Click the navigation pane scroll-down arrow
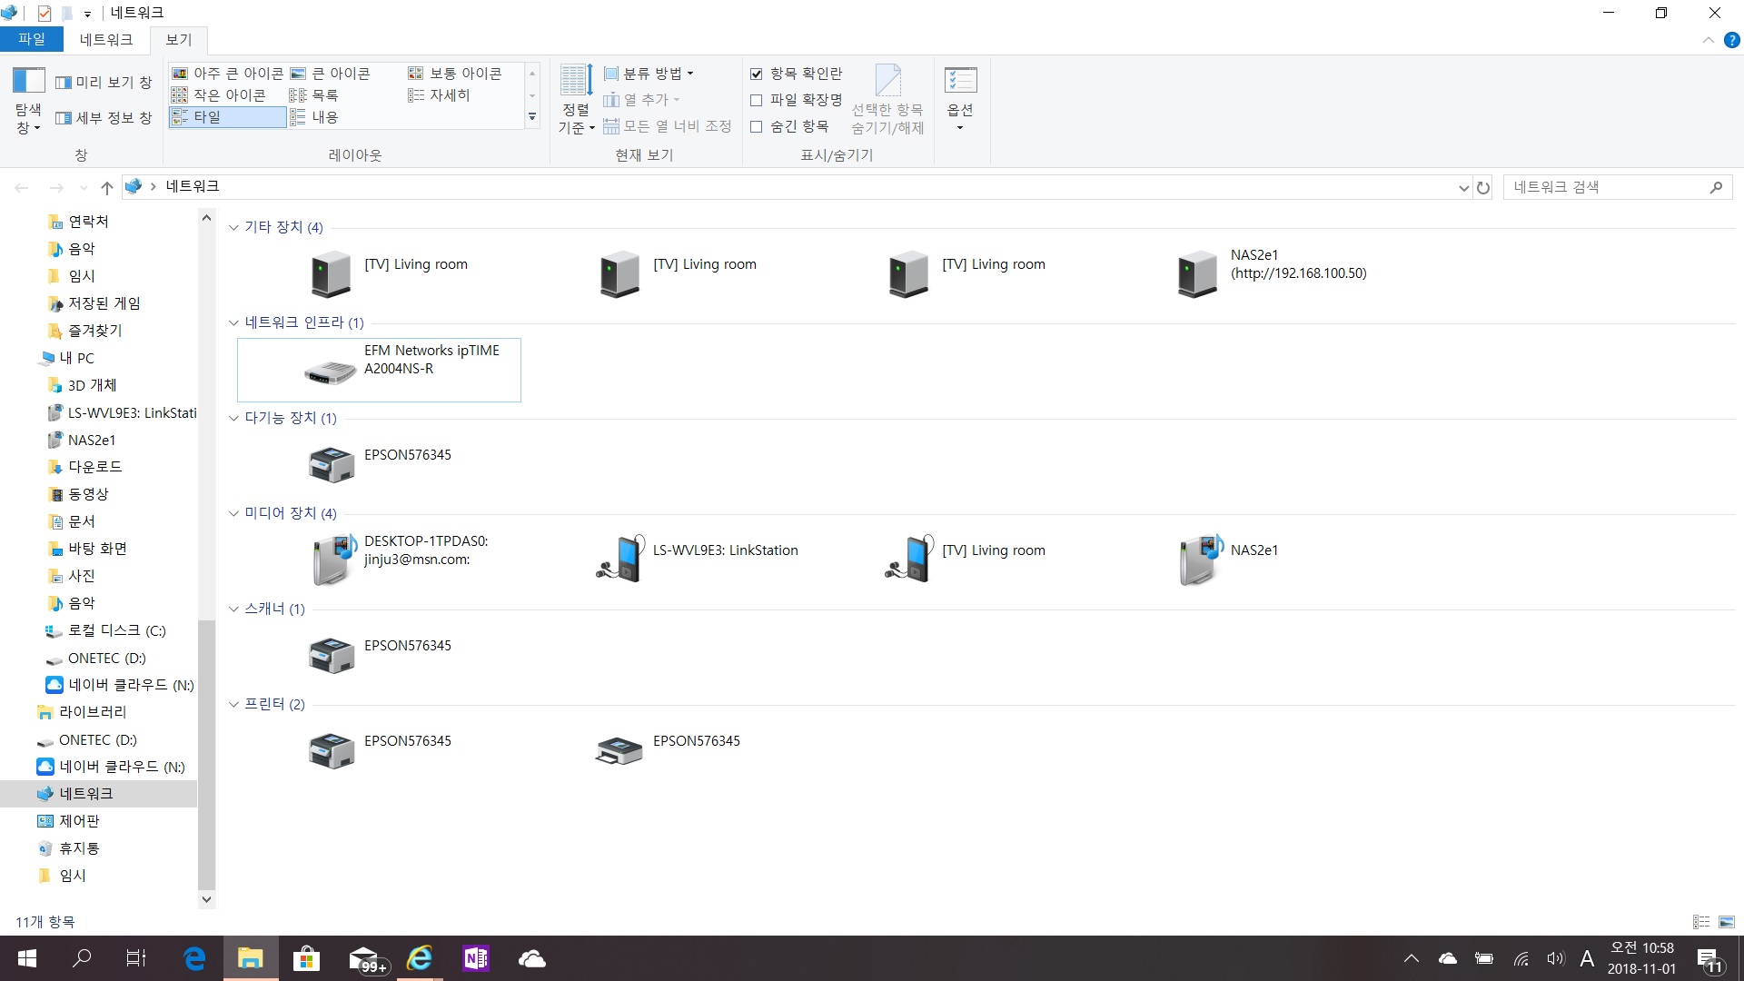The image size is (1744, 981). (x=206, y=899)
